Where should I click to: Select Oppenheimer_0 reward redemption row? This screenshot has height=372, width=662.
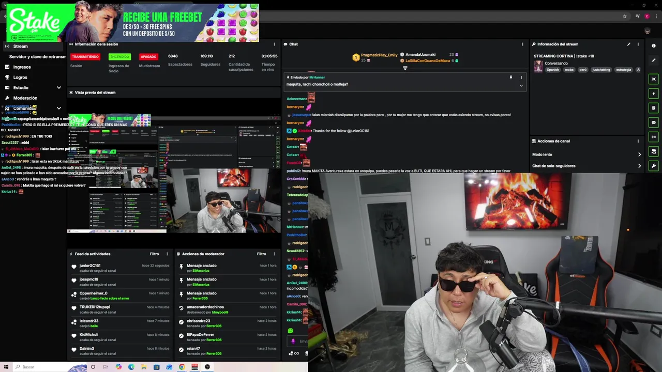tap(121, 296)
